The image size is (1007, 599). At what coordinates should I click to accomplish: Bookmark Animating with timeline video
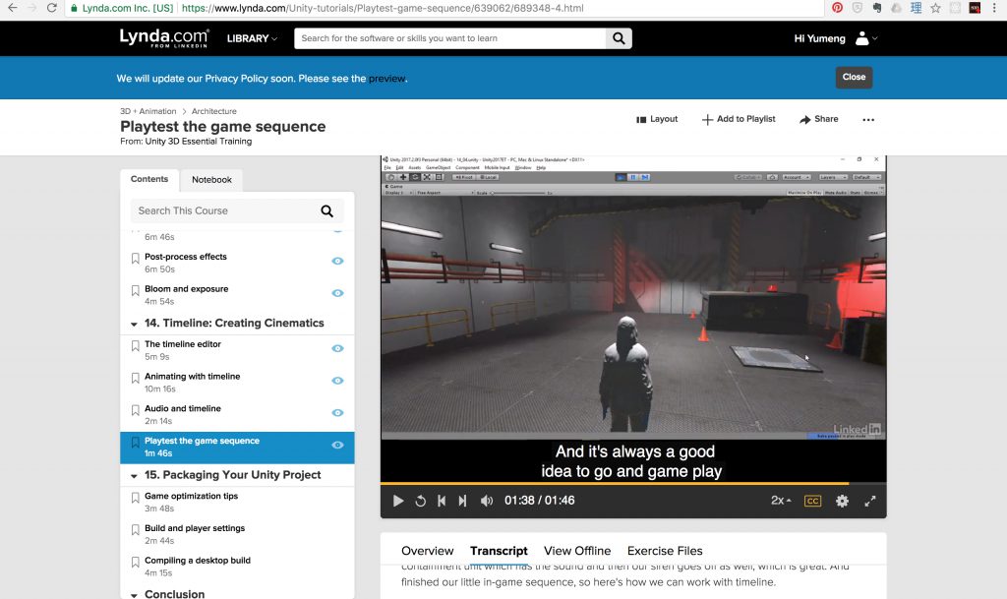(x=135, y=378)
